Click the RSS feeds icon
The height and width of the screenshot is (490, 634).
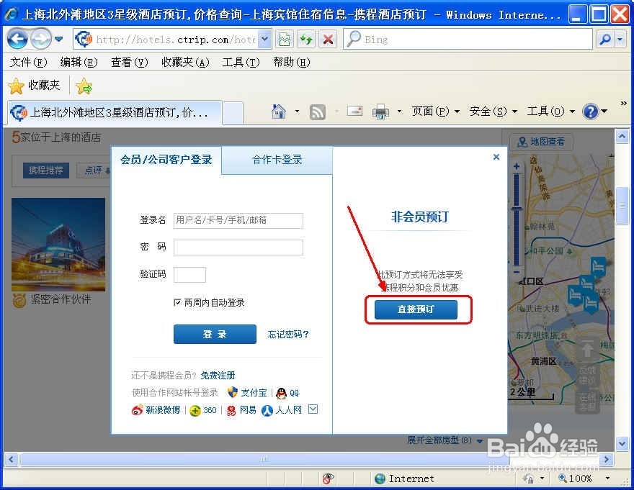pyautogui.click(x=318, y=112)
